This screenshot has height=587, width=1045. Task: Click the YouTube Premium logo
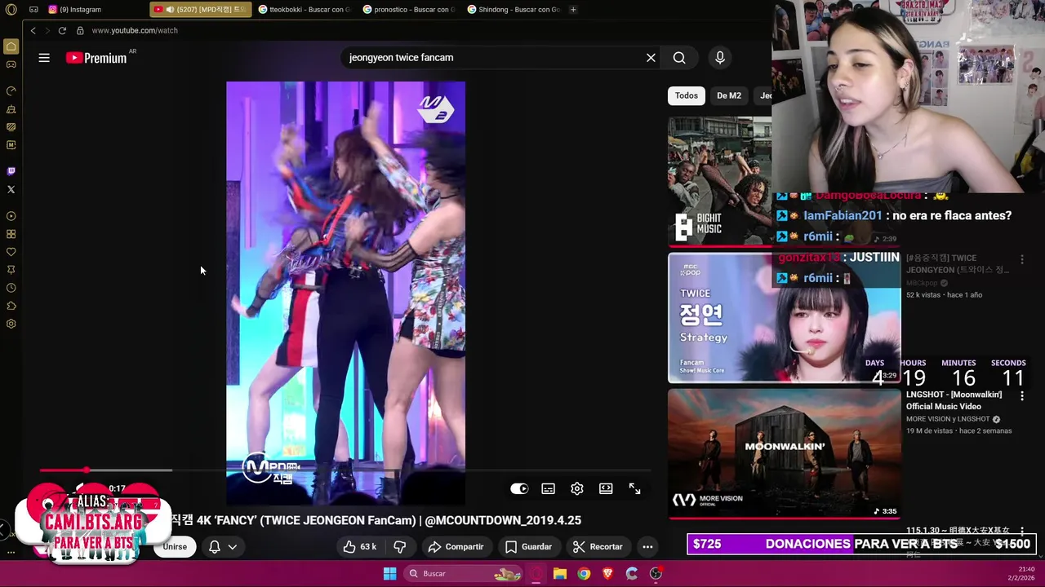pos(96,58)
